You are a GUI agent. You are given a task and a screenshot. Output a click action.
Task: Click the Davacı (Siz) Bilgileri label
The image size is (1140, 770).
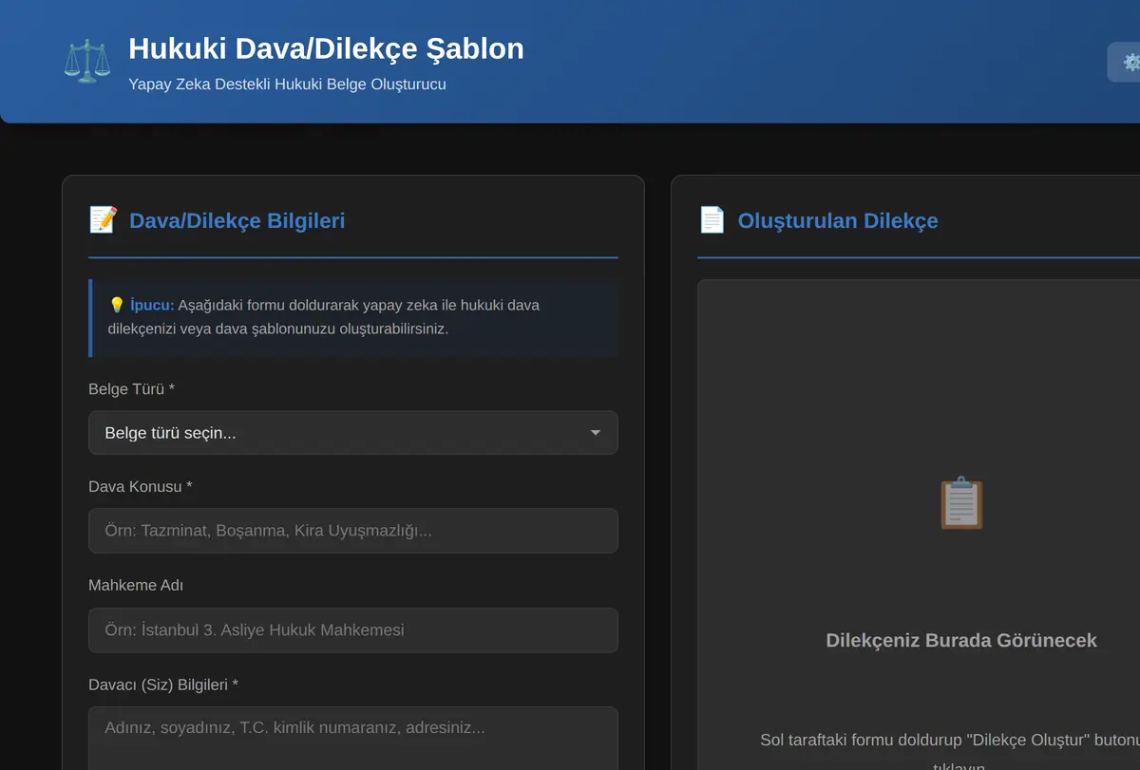(163, 685)
